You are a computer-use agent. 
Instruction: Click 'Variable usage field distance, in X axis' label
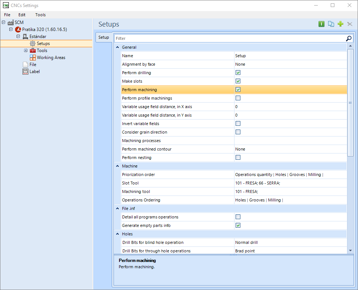coord(157,107)
